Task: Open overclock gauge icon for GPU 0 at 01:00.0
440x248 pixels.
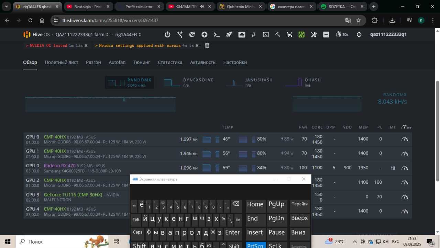Action: (x=405, y=139)
